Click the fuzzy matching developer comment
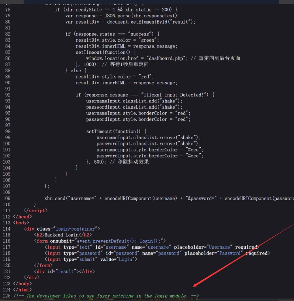This screenshot has height=301, width=294. pyautogui.click(x=106, y=296)
